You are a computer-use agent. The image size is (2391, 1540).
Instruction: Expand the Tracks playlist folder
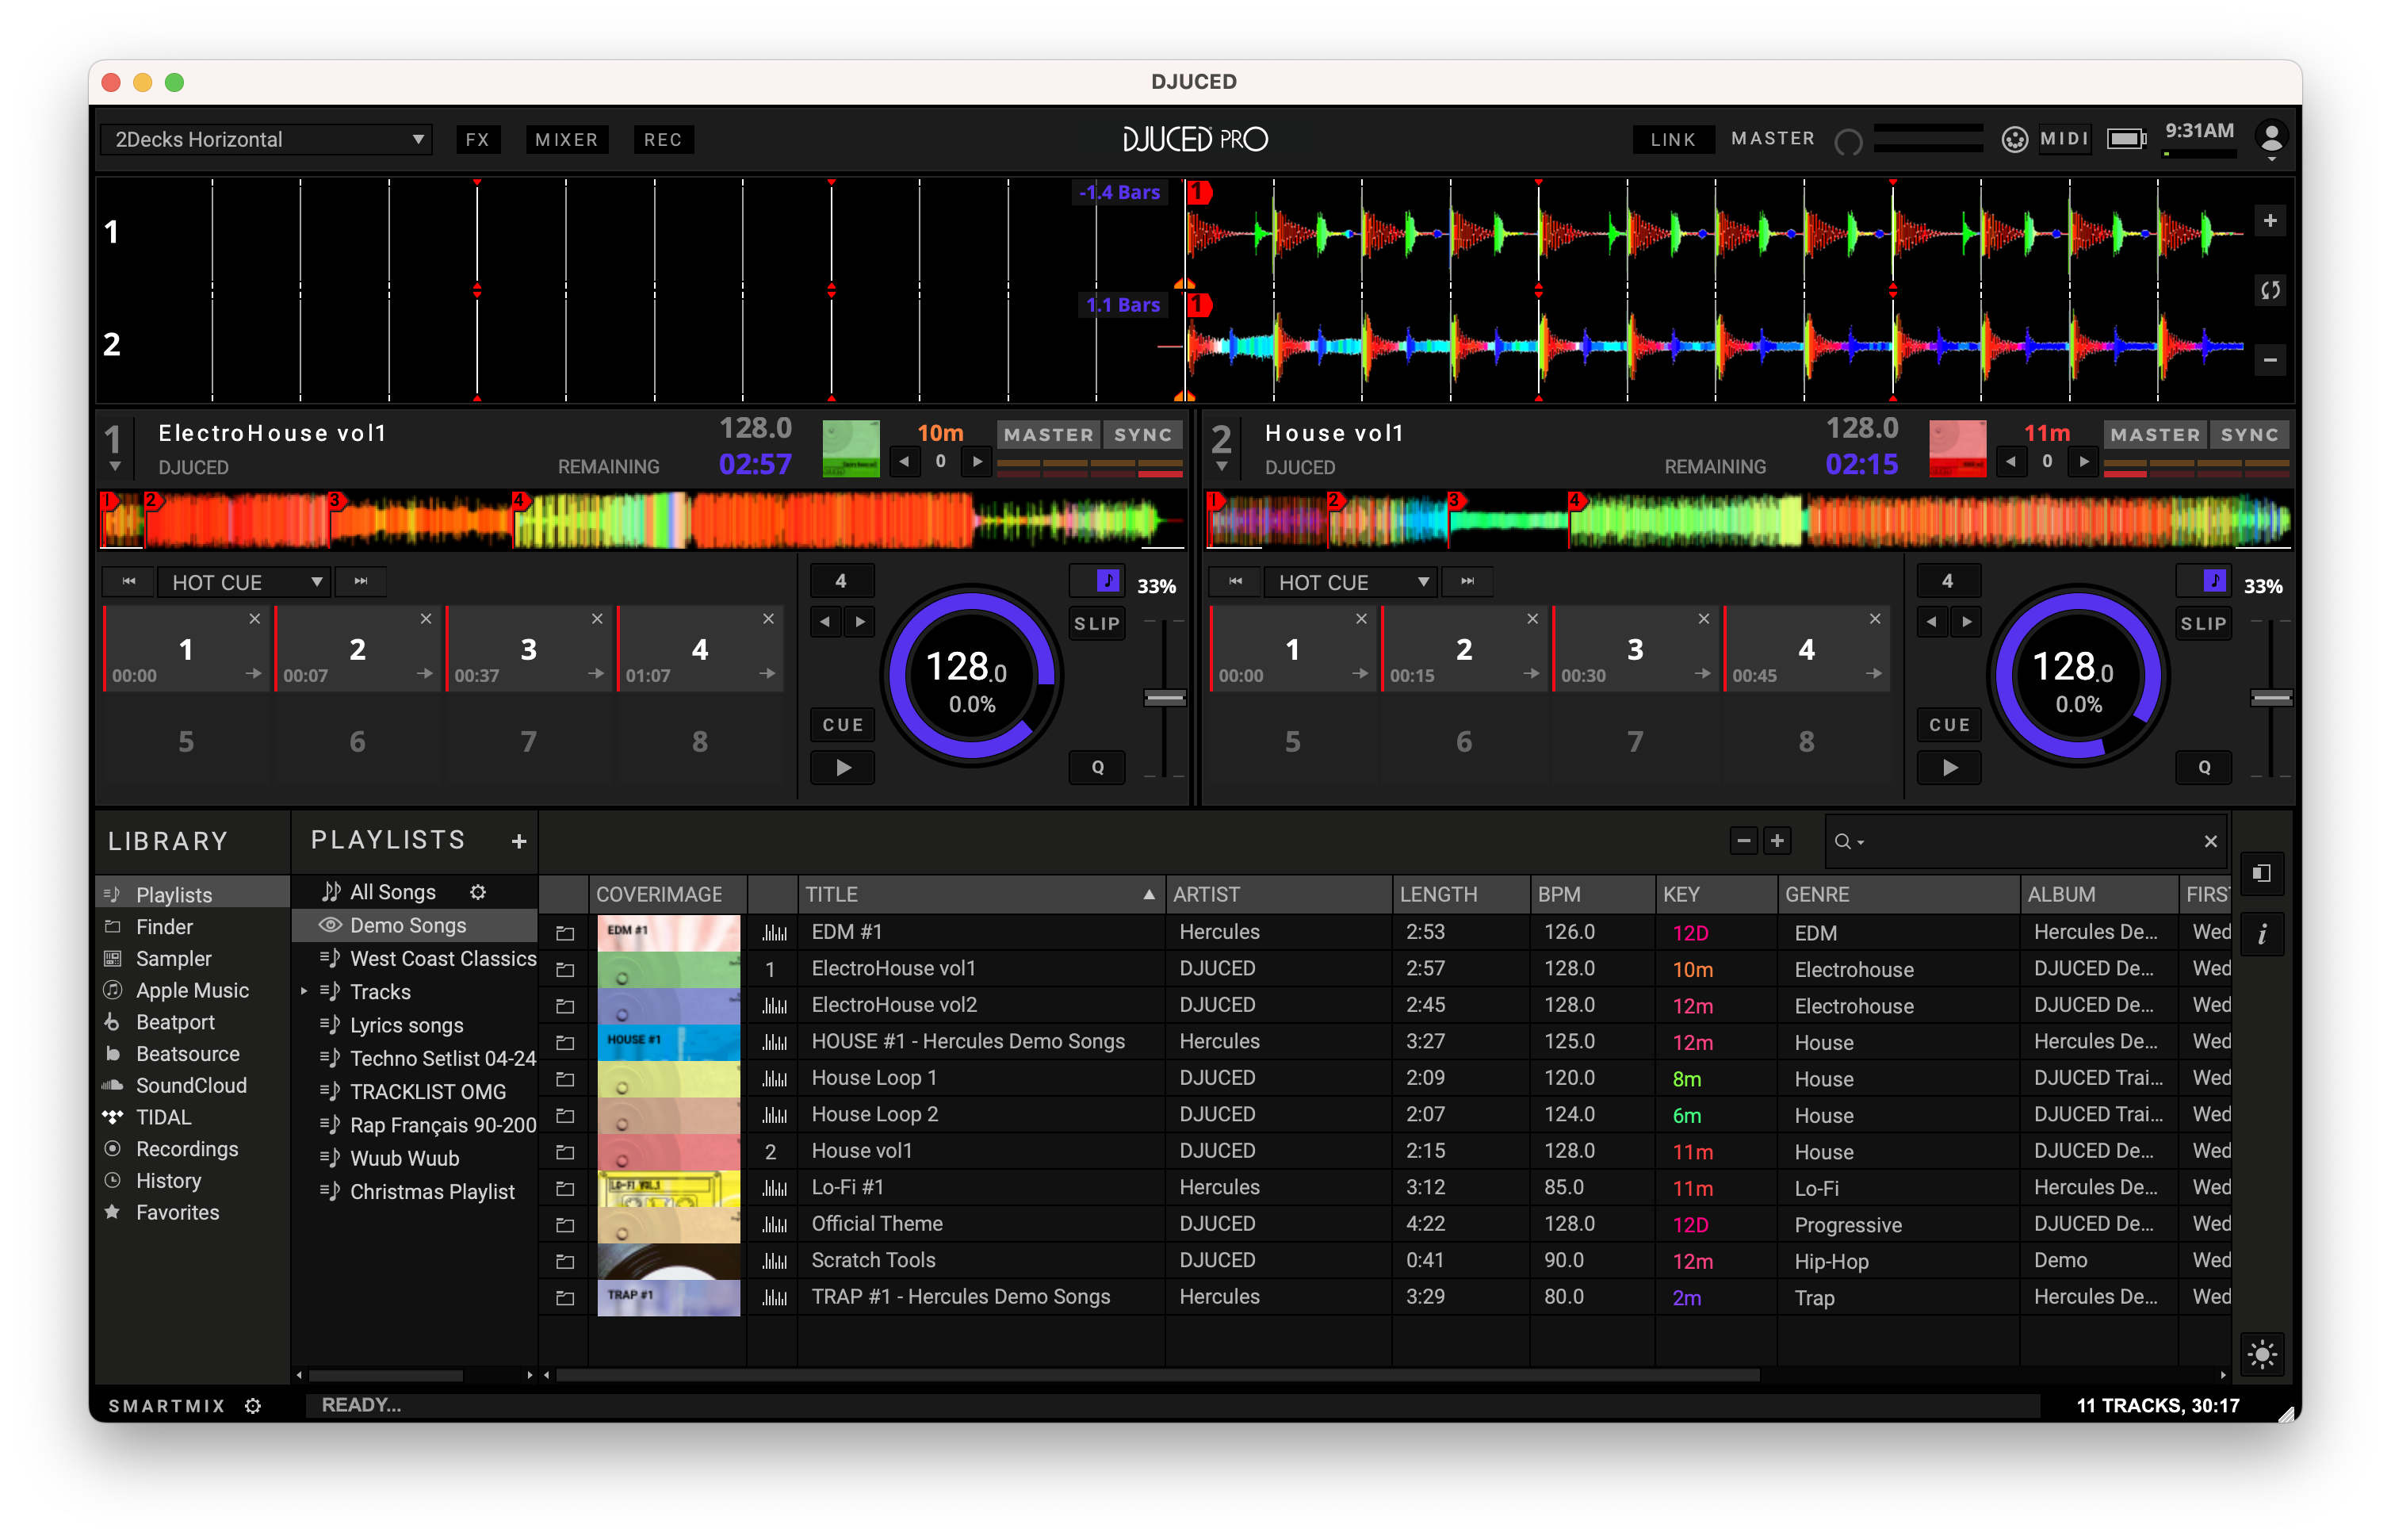tap(304, 991)
